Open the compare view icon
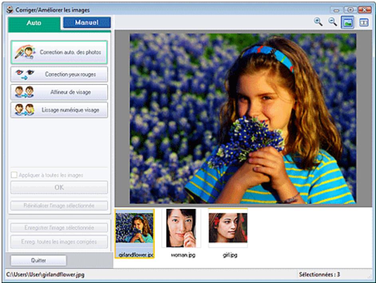 point(364,22)
